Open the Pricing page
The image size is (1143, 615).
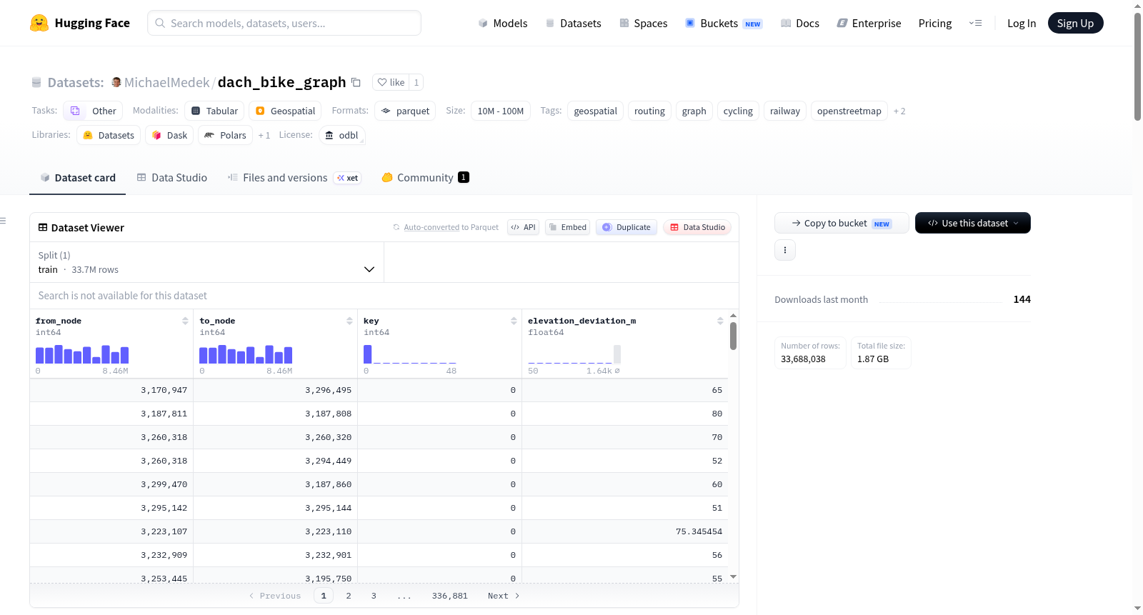click(935, 23)
